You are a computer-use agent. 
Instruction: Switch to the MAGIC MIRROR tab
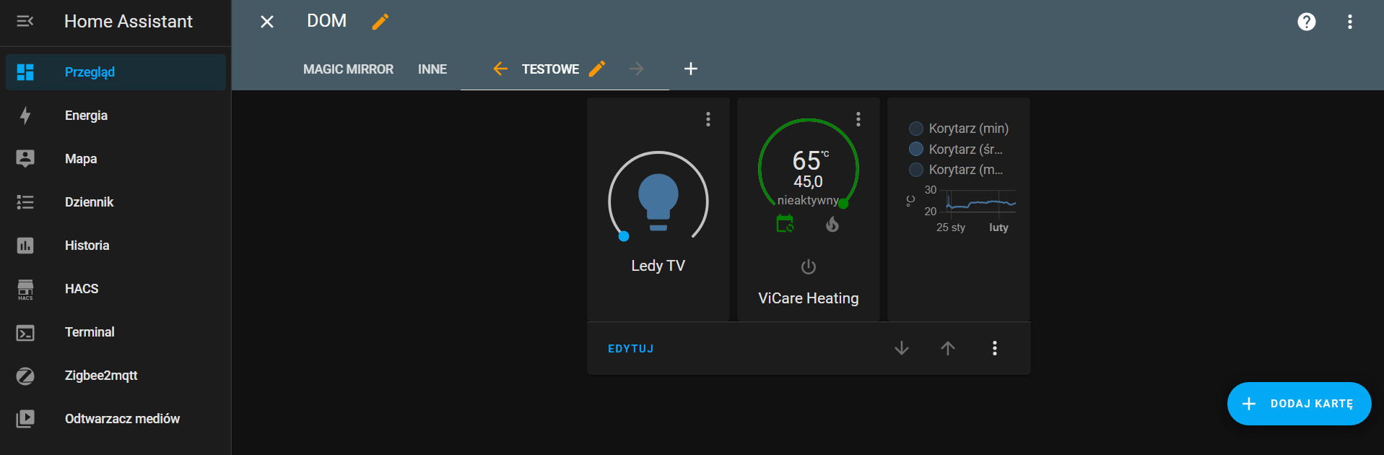coord(348,69)
